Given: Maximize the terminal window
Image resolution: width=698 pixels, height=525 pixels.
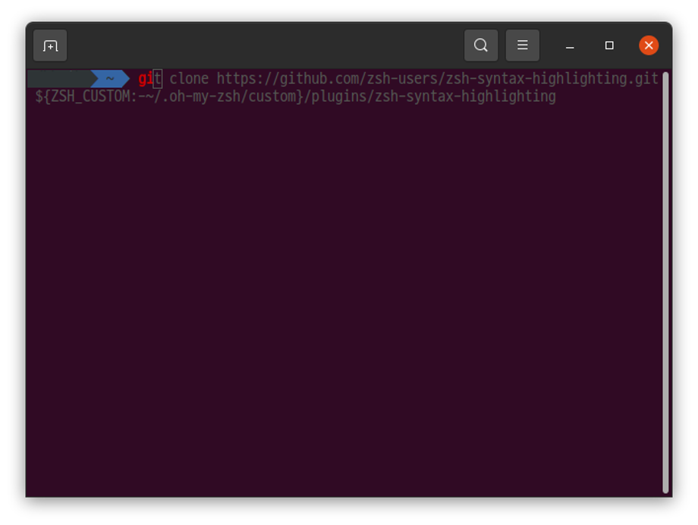Looking at the screenshot, I should [609, 46].
